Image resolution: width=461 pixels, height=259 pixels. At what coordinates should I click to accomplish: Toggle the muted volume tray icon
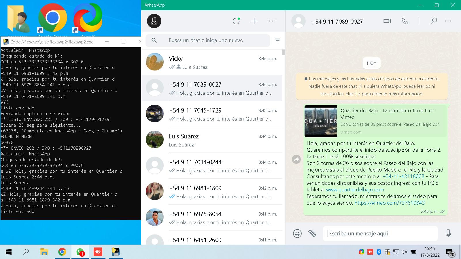point(404,252)
